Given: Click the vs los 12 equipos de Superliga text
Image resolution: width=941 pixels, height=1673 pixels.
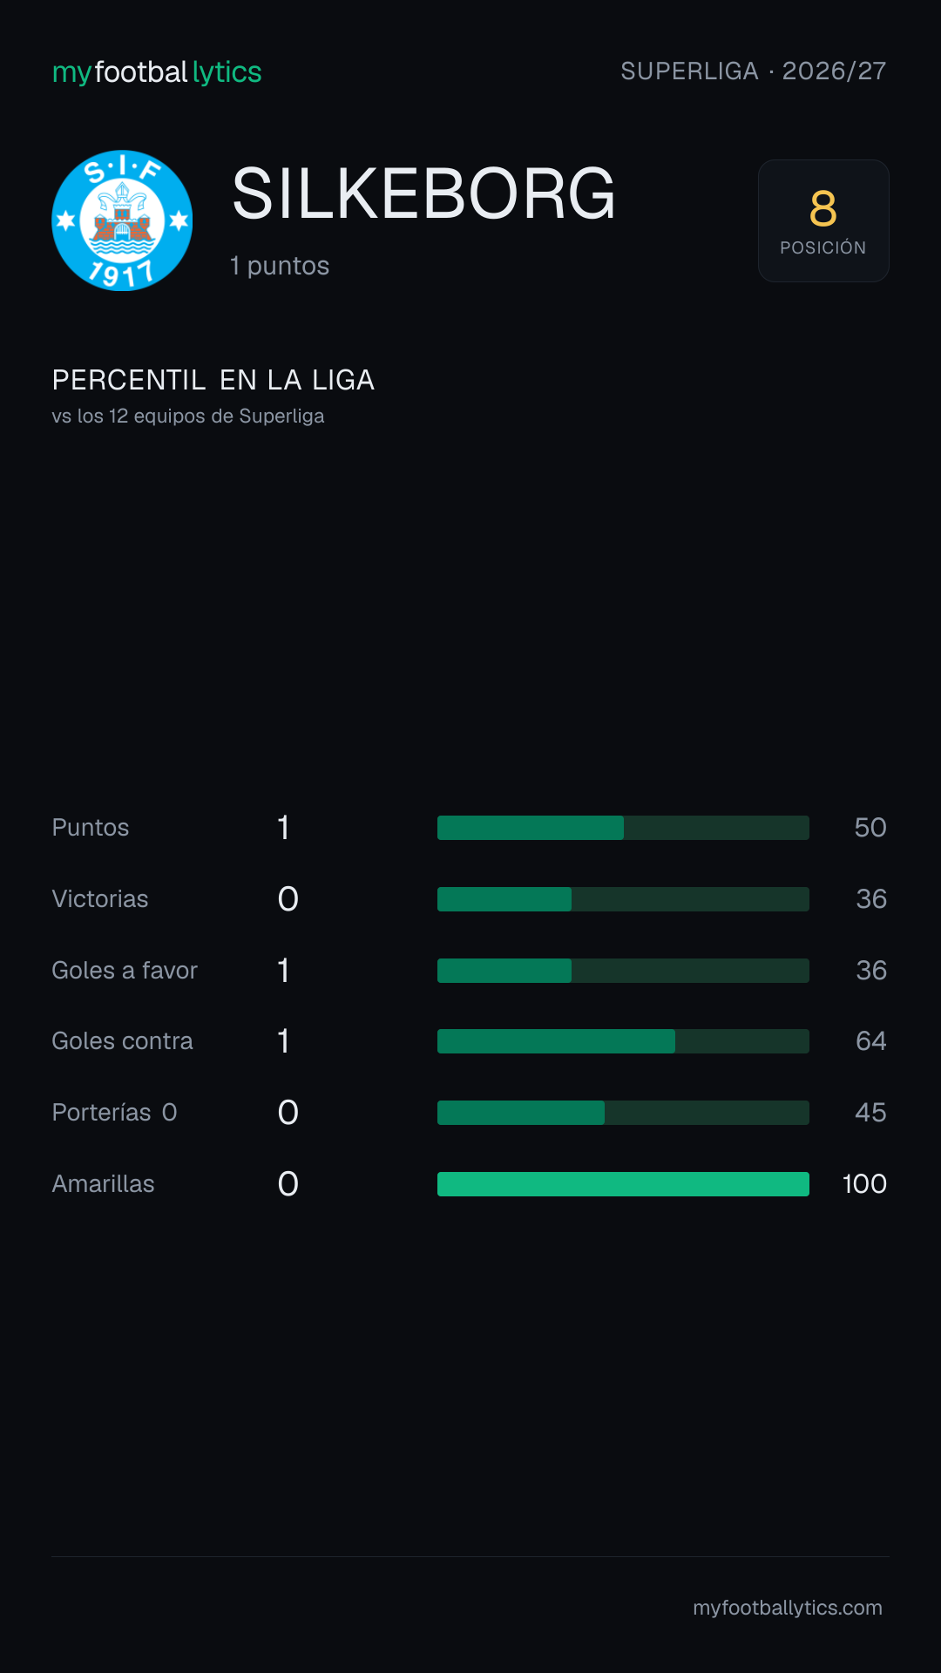Looking at the screenshot, I should point(188,417).
